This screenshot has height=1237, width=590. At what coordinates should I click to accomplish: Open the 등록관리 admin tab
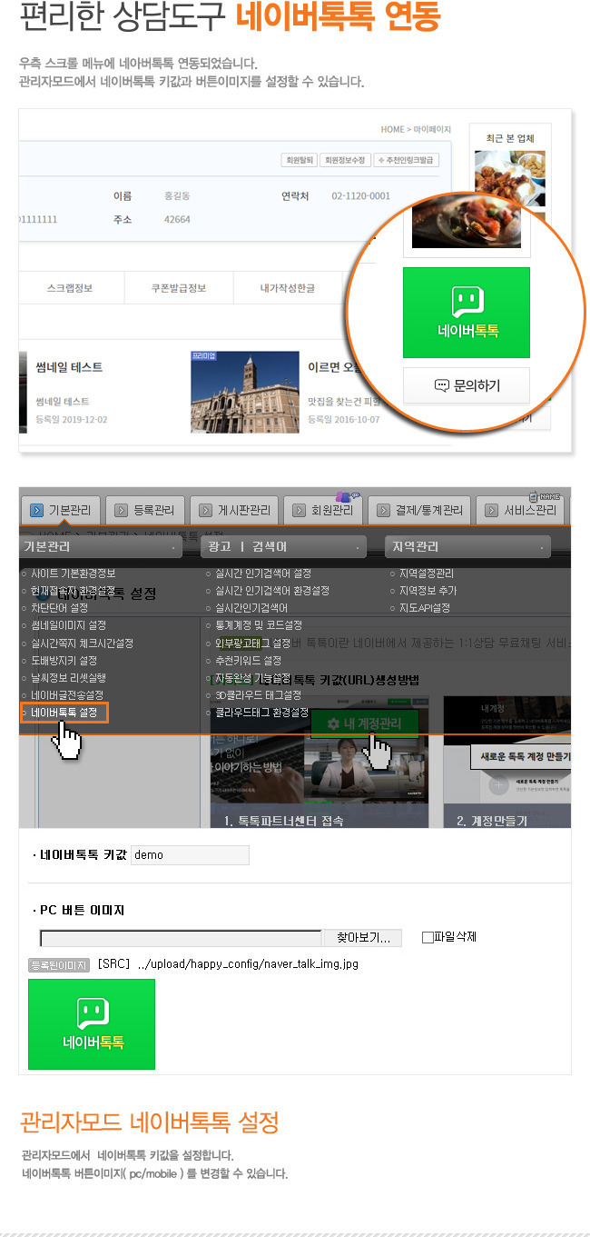[x=145, y=510]
